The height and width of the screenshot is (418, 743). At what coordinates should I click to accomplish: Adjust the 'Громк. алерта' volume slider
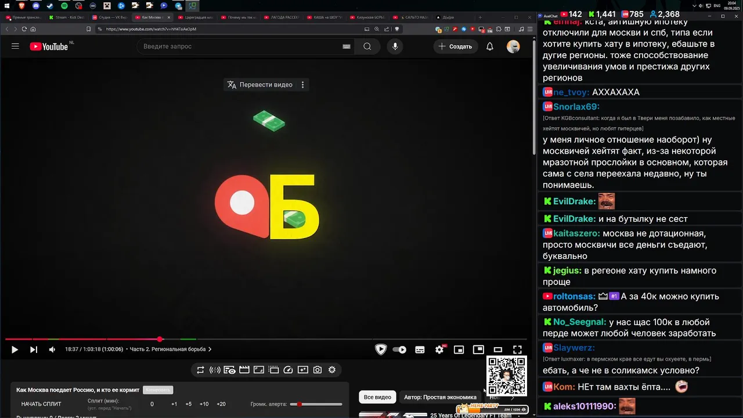(316, 404)
